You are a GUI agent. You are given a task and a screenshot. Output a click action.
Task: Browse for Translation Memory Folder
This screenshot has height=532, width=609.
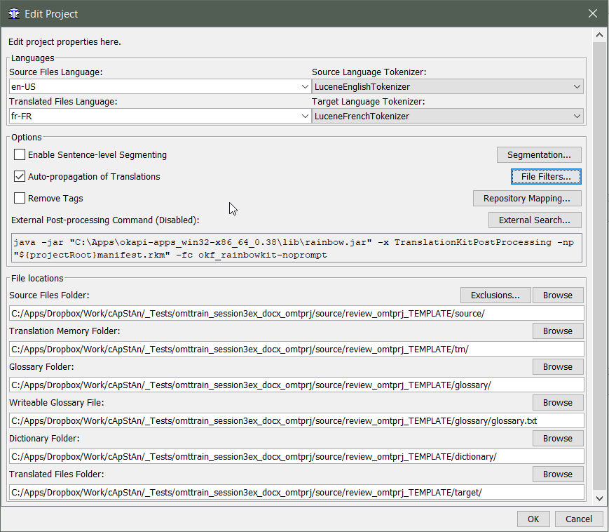[x=558, y=331]
